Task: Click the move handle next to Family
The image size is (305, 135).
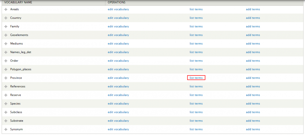Action: pyautogui.click(x=6, y=26)
